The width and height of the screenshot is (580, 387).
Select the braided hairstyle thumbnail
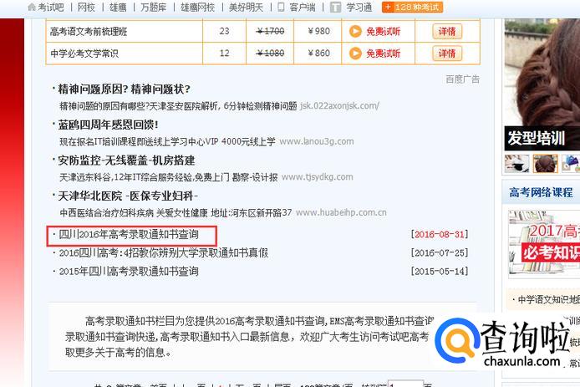tap(545, 164)
